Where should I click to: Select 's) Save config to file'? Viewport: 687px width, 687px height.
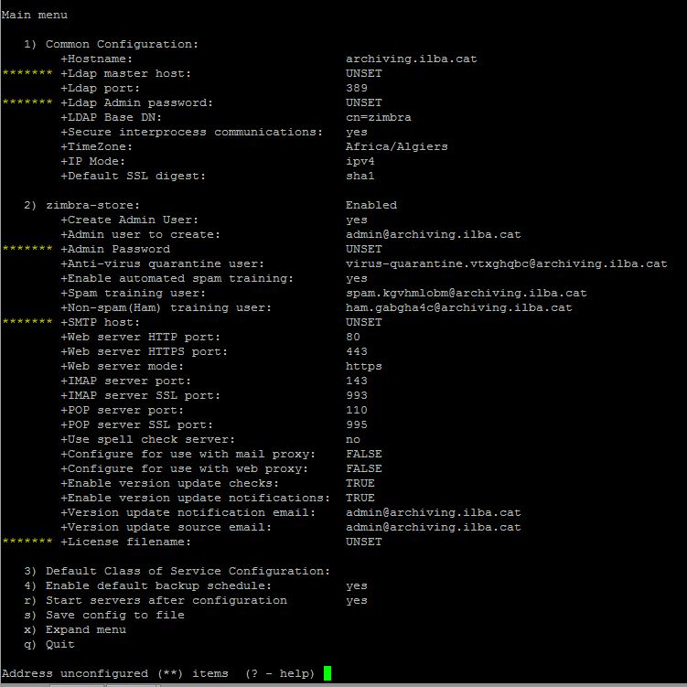[x=104, y=615]
